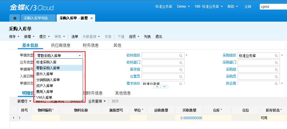Image resolution: width=287 pixels, height=129 pixels.
Task: Click search icon in 采购组织 field
Action: pyautogui.click(x=276, y=56)
